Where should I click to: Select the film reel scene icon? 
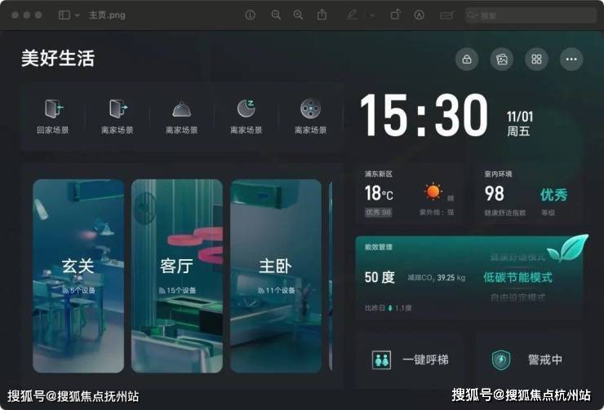click(310, 109)
